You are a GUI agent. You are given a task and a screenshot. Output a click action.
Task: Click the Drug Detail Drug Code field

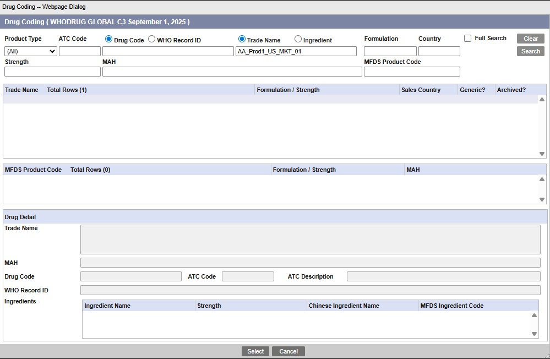pyautogui.click(x=131, y=276)
